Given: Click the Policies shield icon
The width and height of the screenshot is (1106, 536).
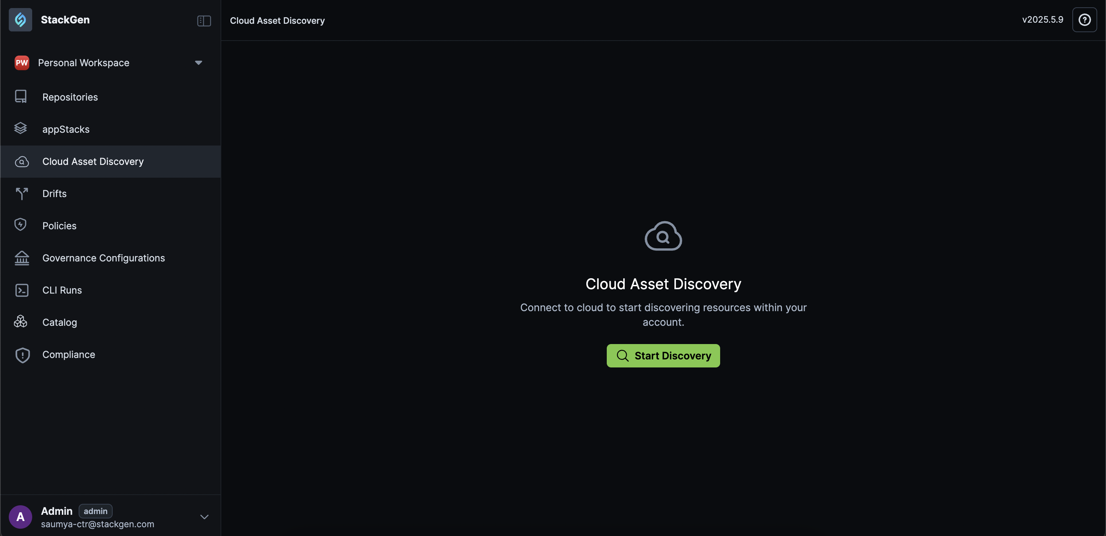Looking at the screenshot, I should pyautogui.click(x=20, y=224).
